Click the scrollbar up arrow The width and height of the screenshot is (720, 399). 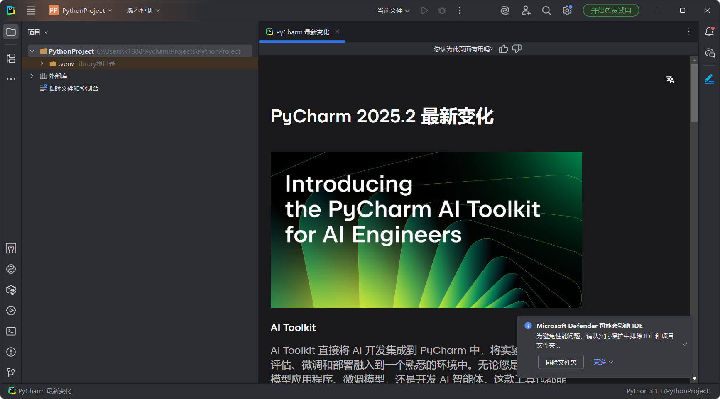(694, 60)
